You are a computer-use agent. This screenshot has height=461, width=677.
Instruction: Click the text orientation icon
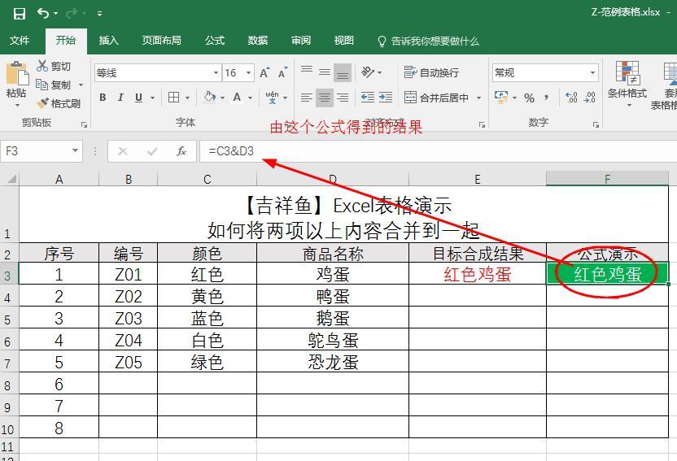pos(368,72)
